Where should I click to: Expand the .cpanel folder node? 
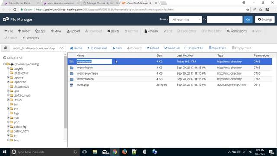[x=8, y=77]
